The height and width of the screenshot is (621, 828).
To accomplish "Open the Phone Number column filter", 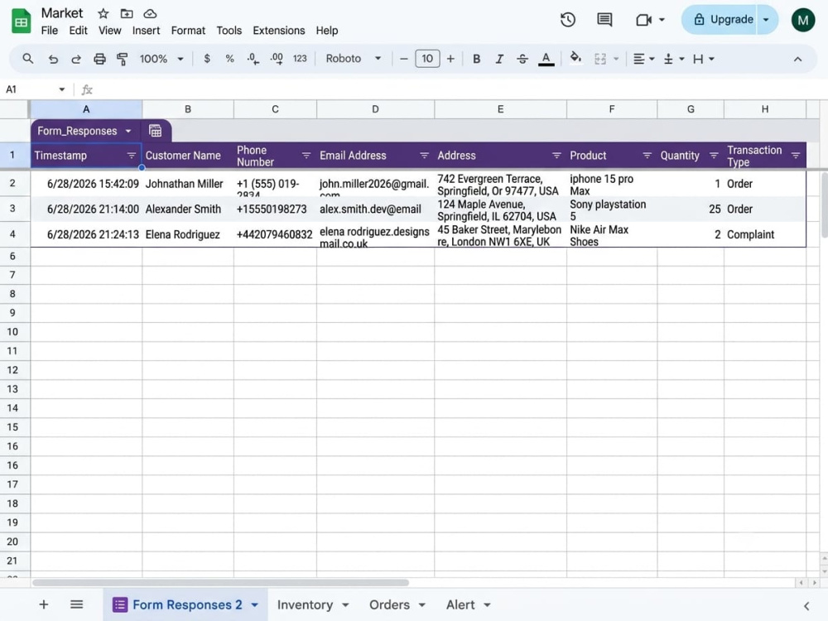I will click(306, 156).
